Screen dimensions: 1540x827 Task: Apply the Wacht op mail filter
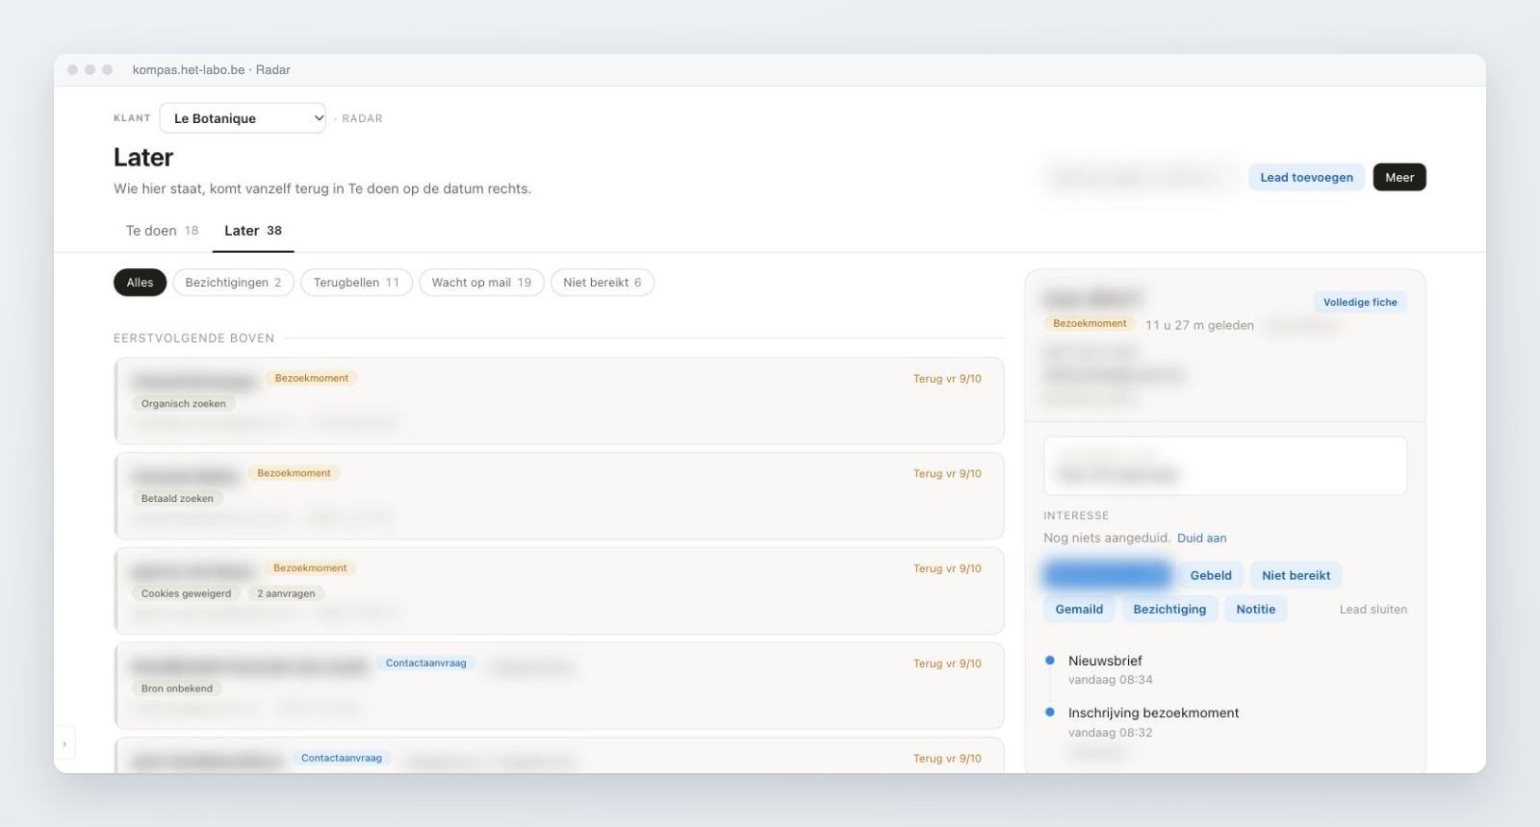[x=481, y=283]
